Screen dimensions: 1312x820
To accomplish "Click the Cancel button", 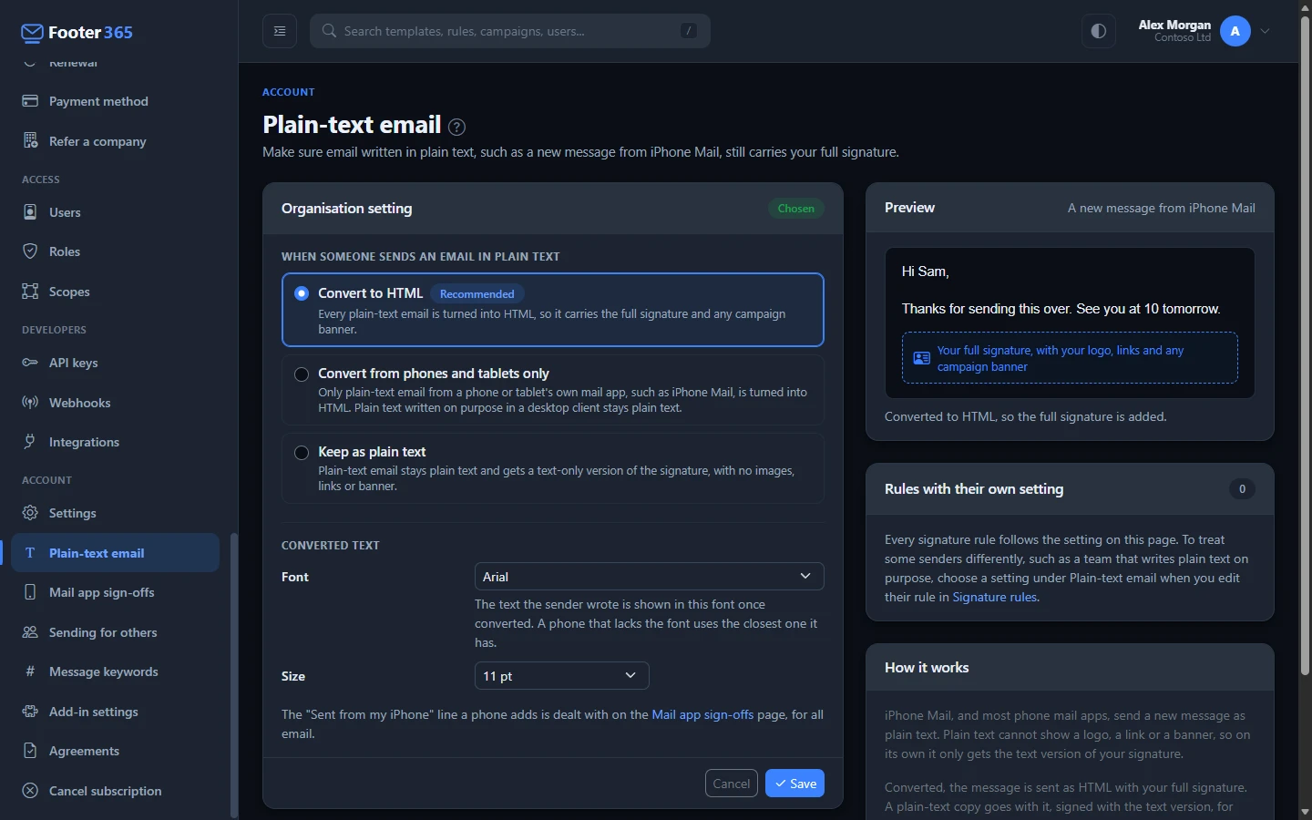I will (732, 784).
